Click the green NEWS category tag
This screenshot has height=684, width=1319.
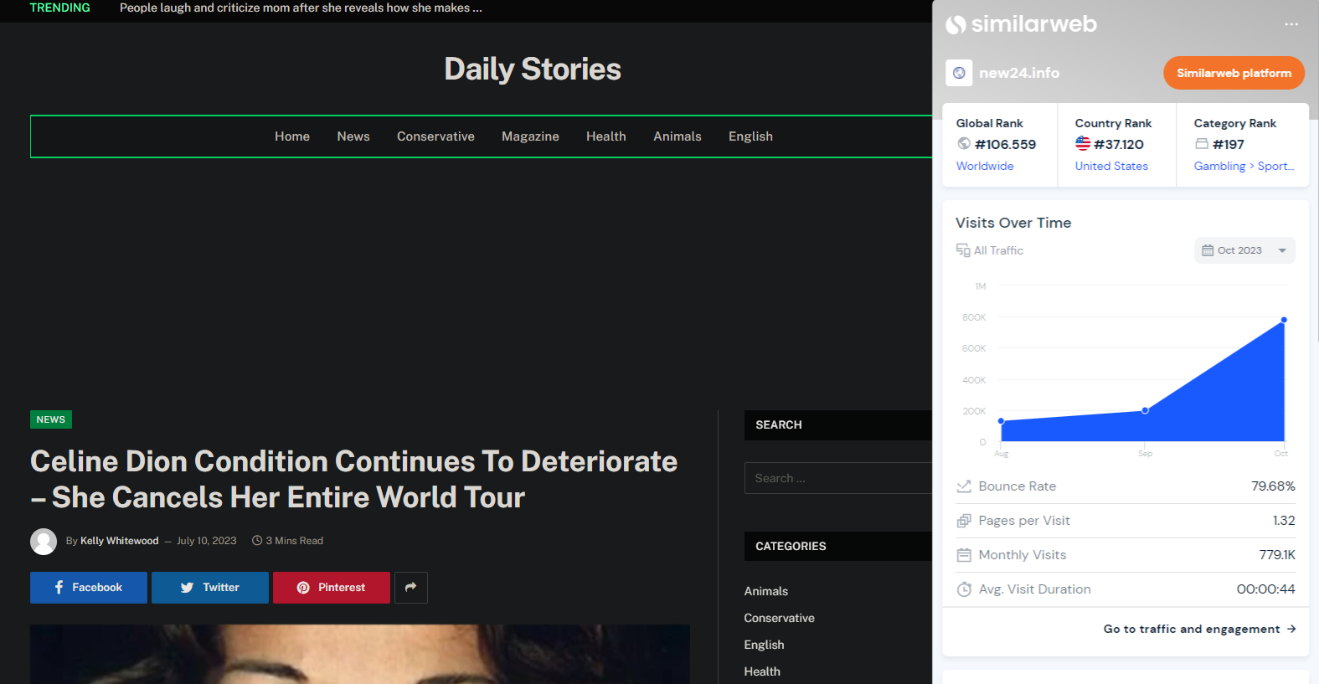pyautogui.click(x=51, y=419)
